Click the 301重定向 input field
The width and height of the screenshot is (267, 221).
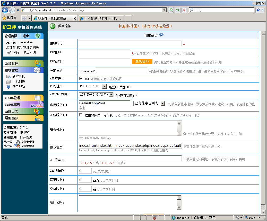130,158
